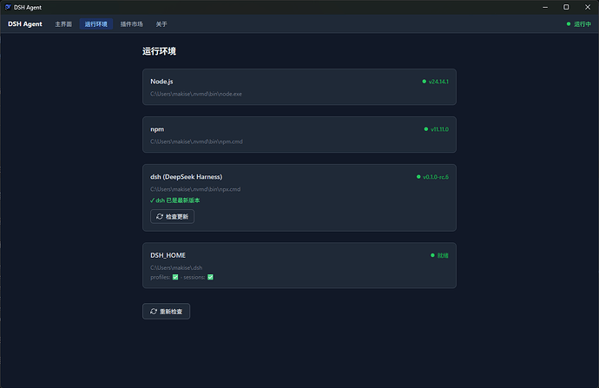Screen dimensions: 599x388
Task: Click the dsh version v0.1.0-rc.6
Action: [436, 177]
